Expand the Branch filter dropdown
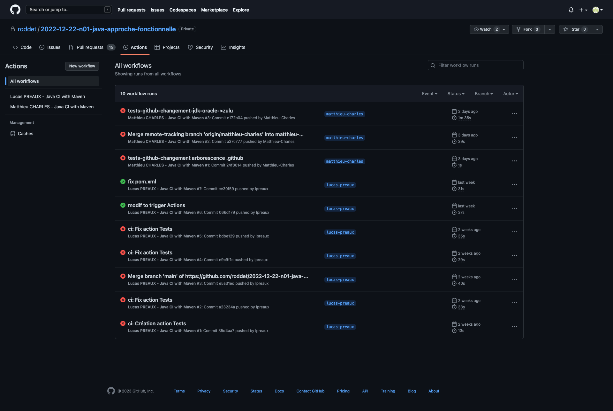 484,94
